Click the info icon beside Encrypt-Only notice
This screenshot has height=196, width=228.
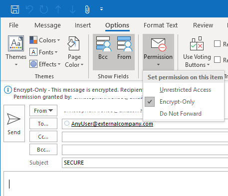pyautogui.click(x=8, y=90)
